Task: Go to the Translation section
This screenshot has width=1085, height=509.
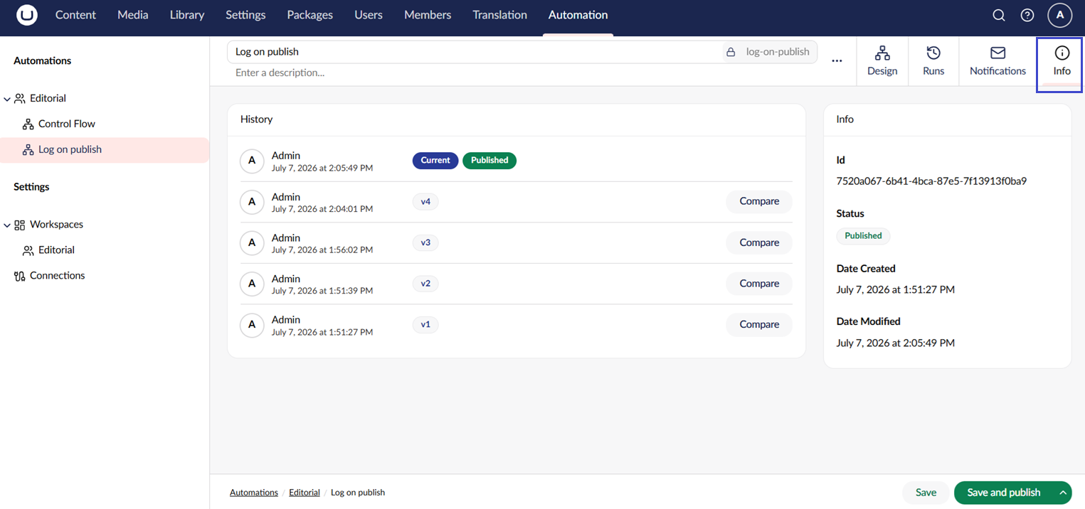Action: click(x=499, y=15)
